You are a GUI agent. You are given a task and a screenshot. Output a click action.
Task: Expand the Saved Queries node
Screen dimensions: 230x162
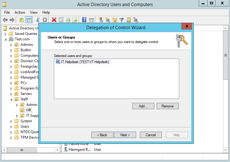[5, 34]
